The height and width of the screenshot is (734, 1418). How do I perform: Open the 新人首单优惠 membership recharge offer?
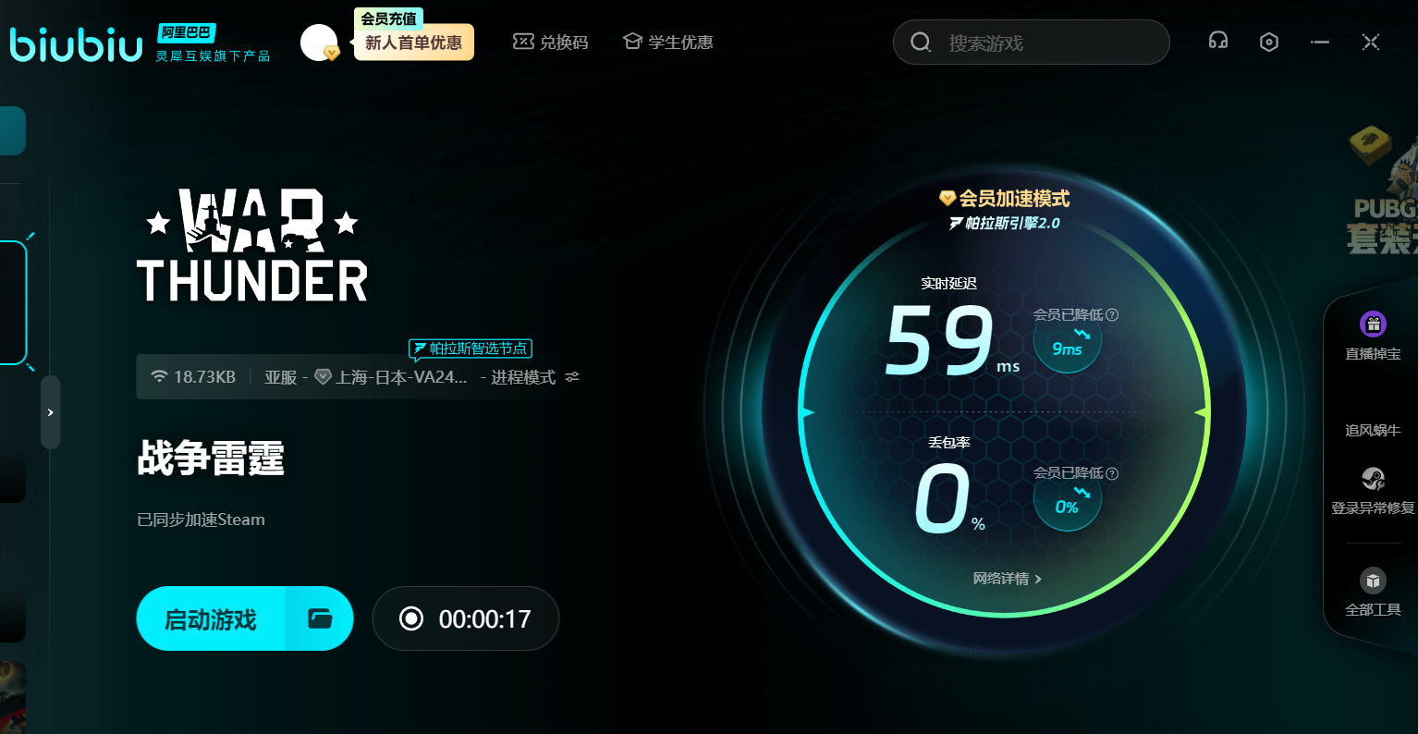tap(413, 43)
